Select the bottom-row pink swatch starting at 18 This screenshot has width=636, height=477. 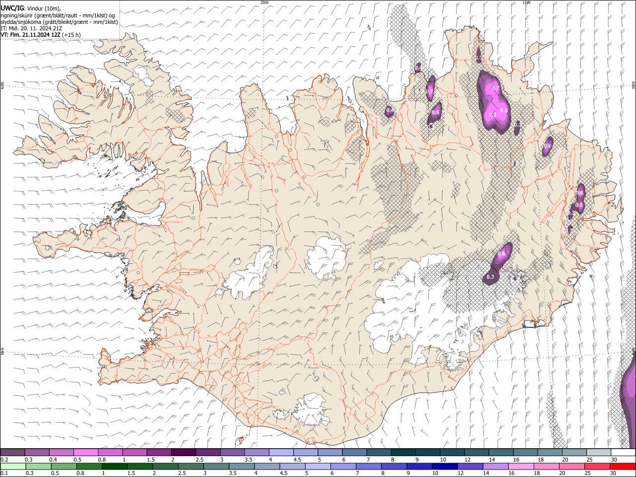point(547,466)
